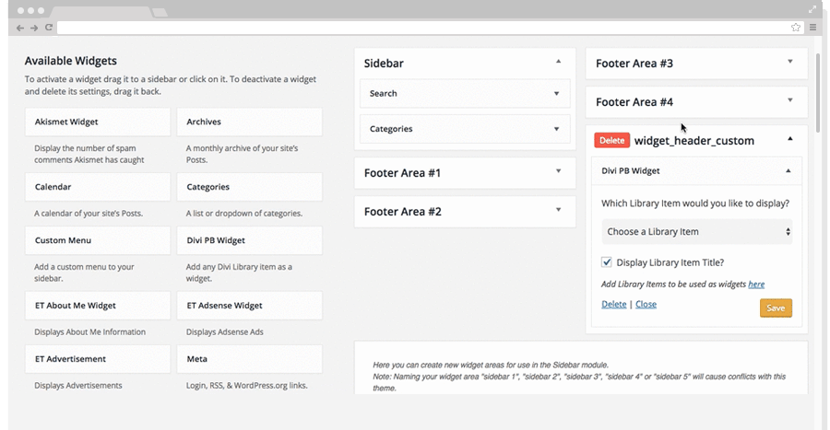The image size is (830, 430).
Task: Select the Meta widget
Action: tap(249, 359)
